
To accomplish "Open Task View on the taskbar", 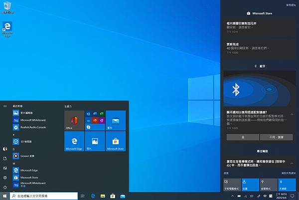I will point(83,196).
